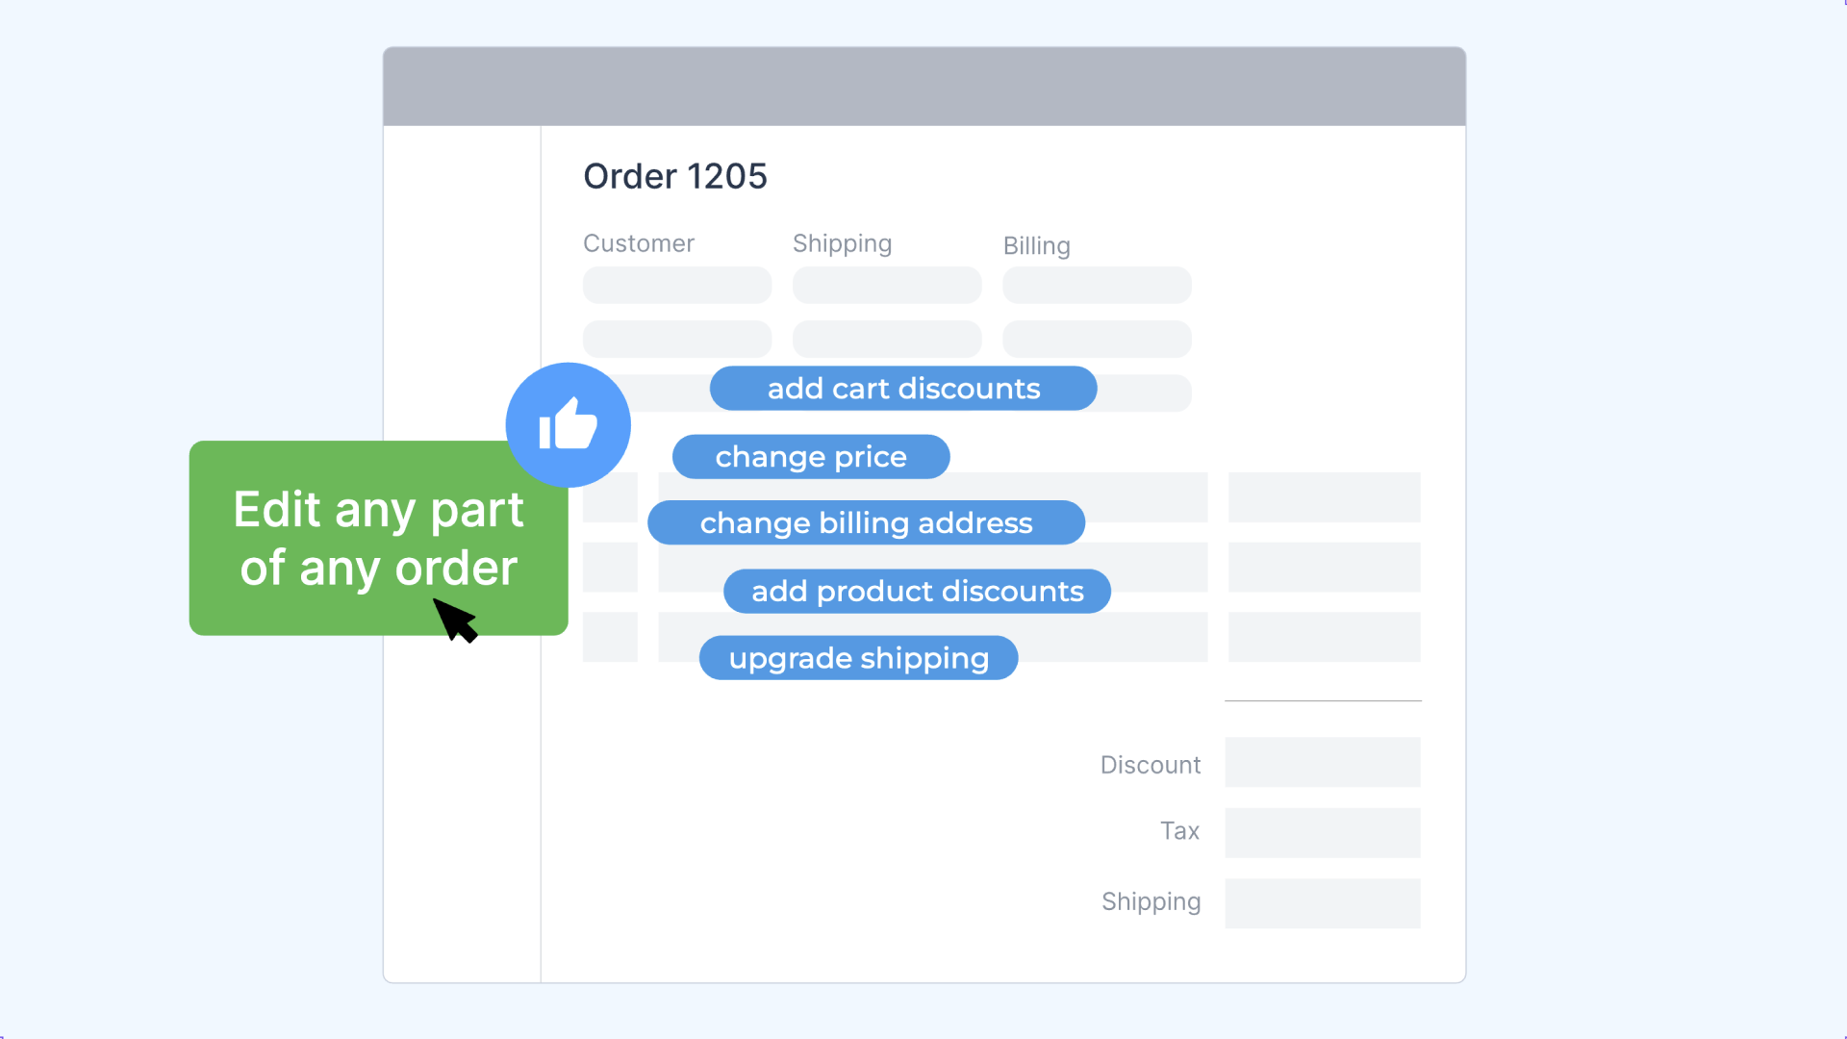
Task: Click the Shipping cost field at bottom
Action: pyautogui.click(x=1322, y=903)
